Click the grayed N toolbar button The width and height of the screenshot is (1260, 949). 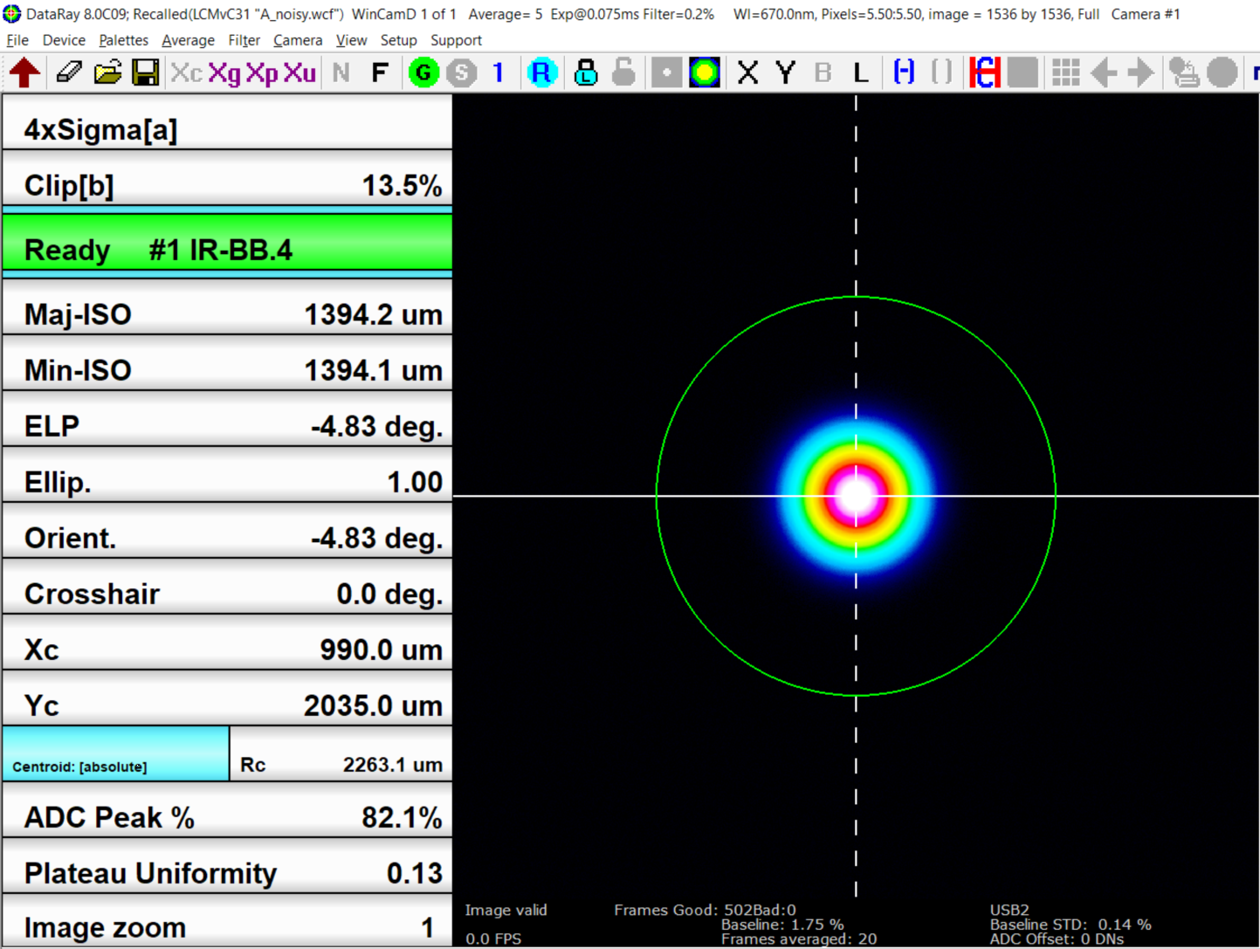coord(341,72)
